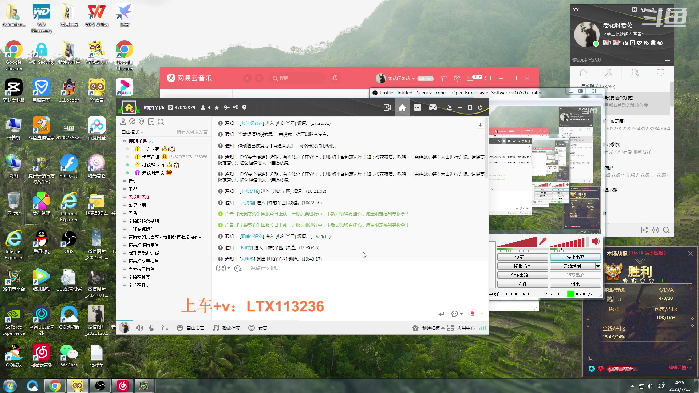
Task: Open the battle report add icon at bottom
Action: tap(592, 369)
